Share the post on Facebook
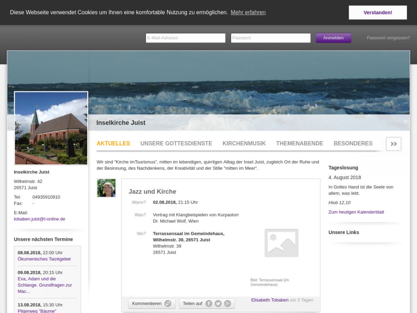 pos(209,303)
